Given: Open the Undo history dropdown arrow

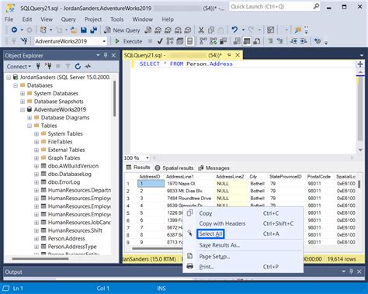Looking at the screenshot, I should pos(243,30).
